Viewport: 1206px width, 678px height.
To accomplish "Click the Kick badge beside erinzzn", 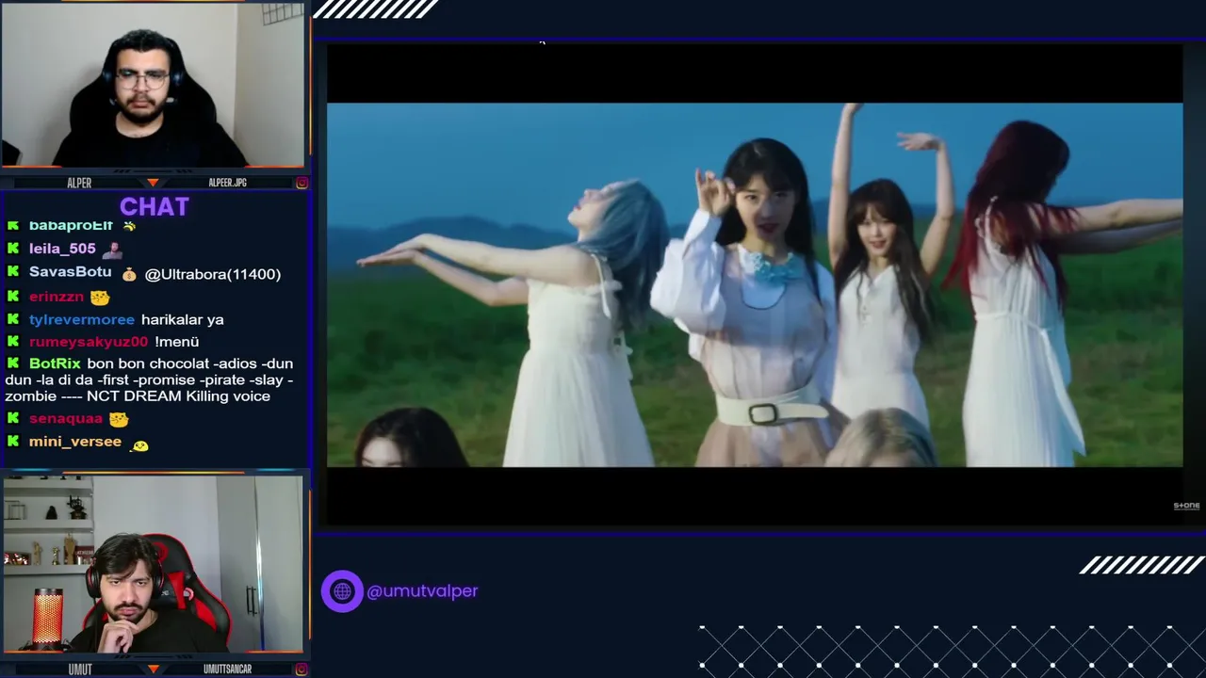I will tap(13, 297).
